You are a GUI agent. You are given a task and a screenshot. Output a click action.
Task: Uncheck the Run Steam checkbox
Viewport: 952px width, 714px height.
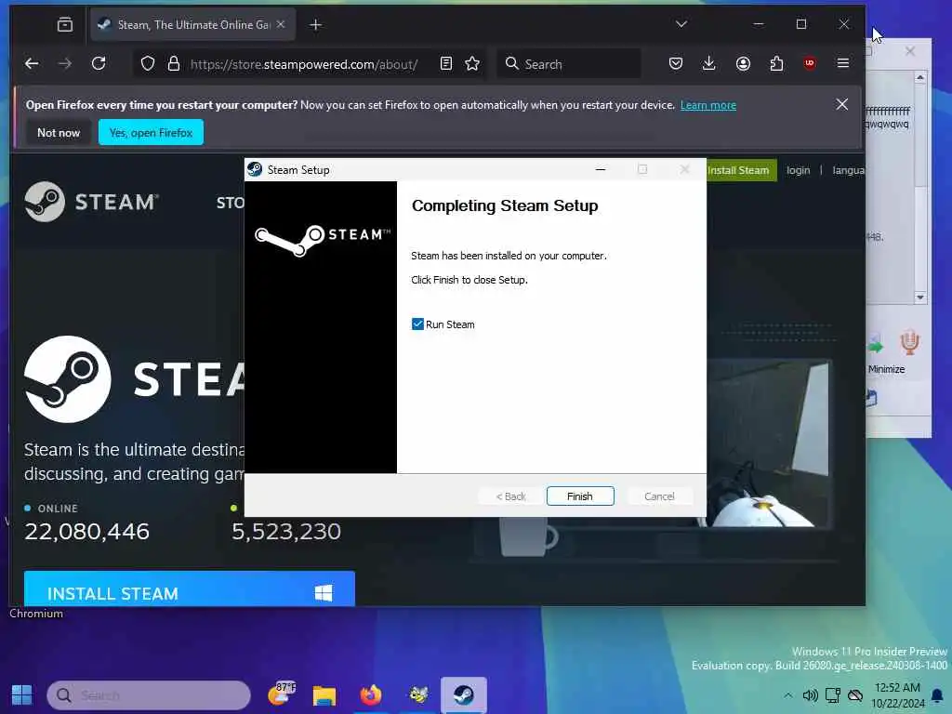pos(417,324)
